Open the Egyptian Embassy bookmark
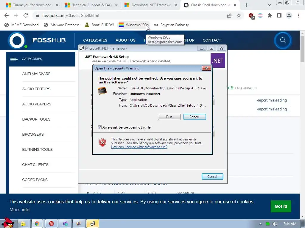305x228 pixels. [x=171, y=25]
